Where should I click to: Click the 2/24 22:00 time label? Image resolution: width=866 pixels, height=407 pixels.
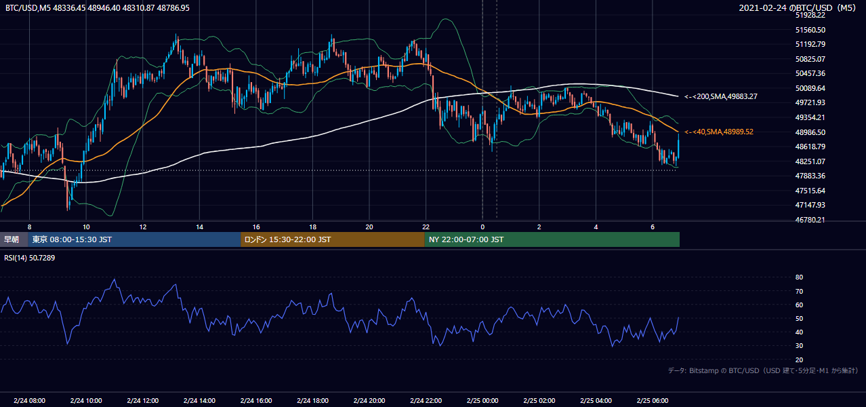point(426,400)
